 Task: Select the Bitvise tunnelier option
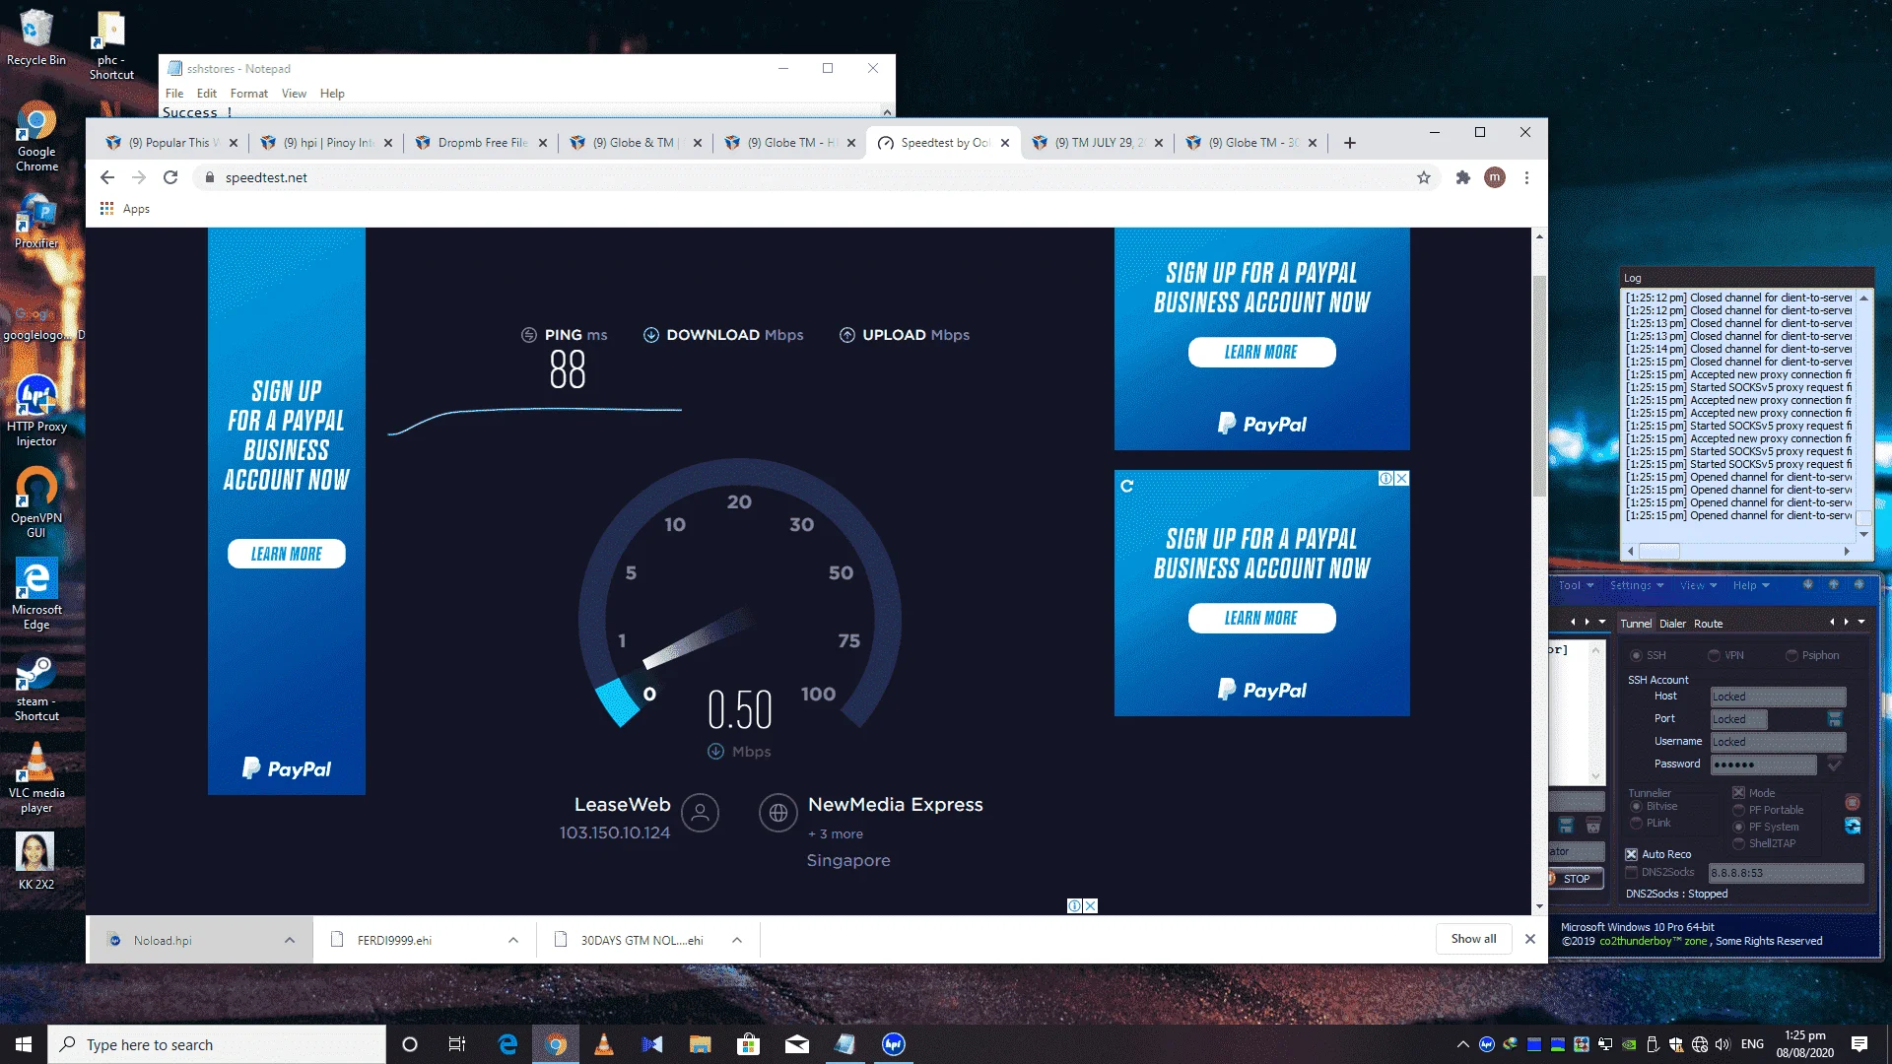[x=1636, y=806]
